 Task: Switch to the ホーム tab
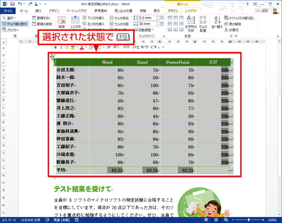click(24, 11)
